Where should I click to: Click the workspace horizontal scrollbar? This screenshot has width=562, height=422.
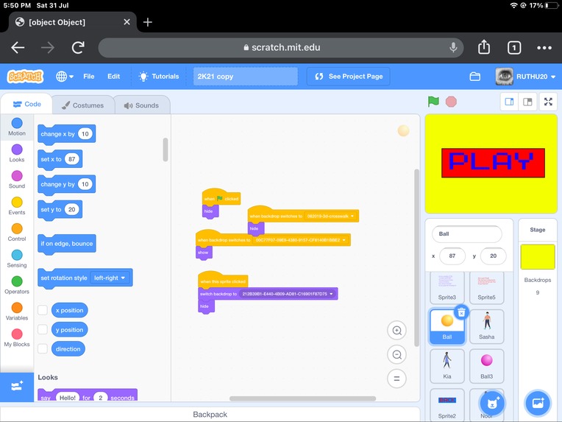pyautogui.click(x=302, y=398)
